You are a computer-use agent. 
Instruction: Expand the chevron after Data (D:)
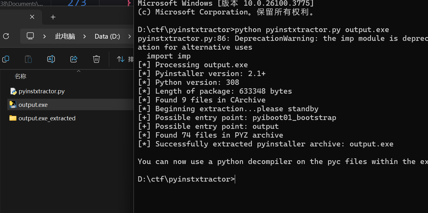(x=130, y=36)
